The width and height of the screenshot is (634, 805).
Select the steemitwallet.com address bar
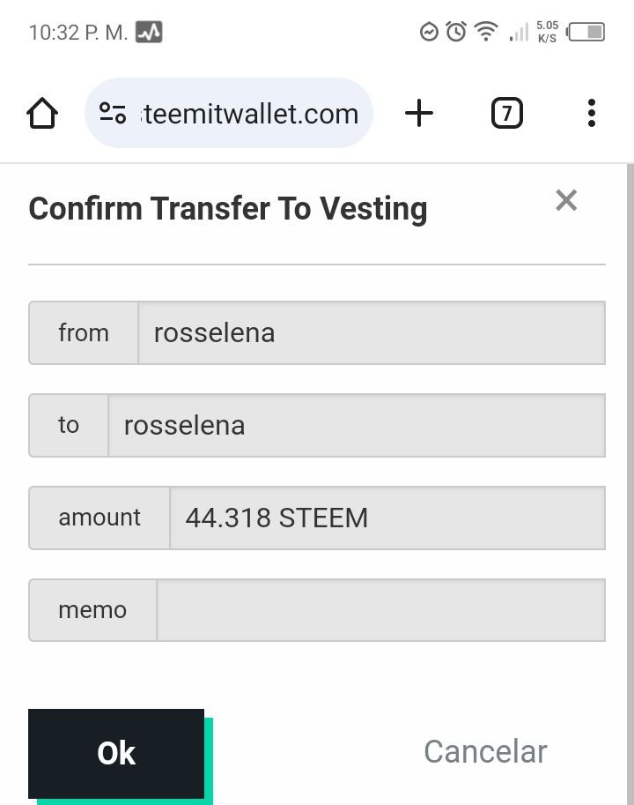(x=229, y=113)
